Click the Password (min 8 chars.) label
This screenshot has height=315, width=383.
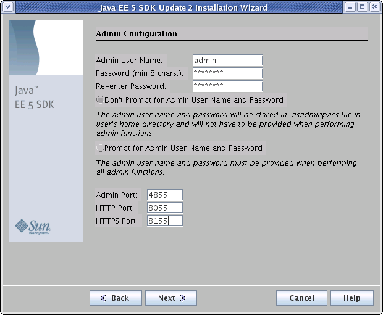(x=140, y=73)
